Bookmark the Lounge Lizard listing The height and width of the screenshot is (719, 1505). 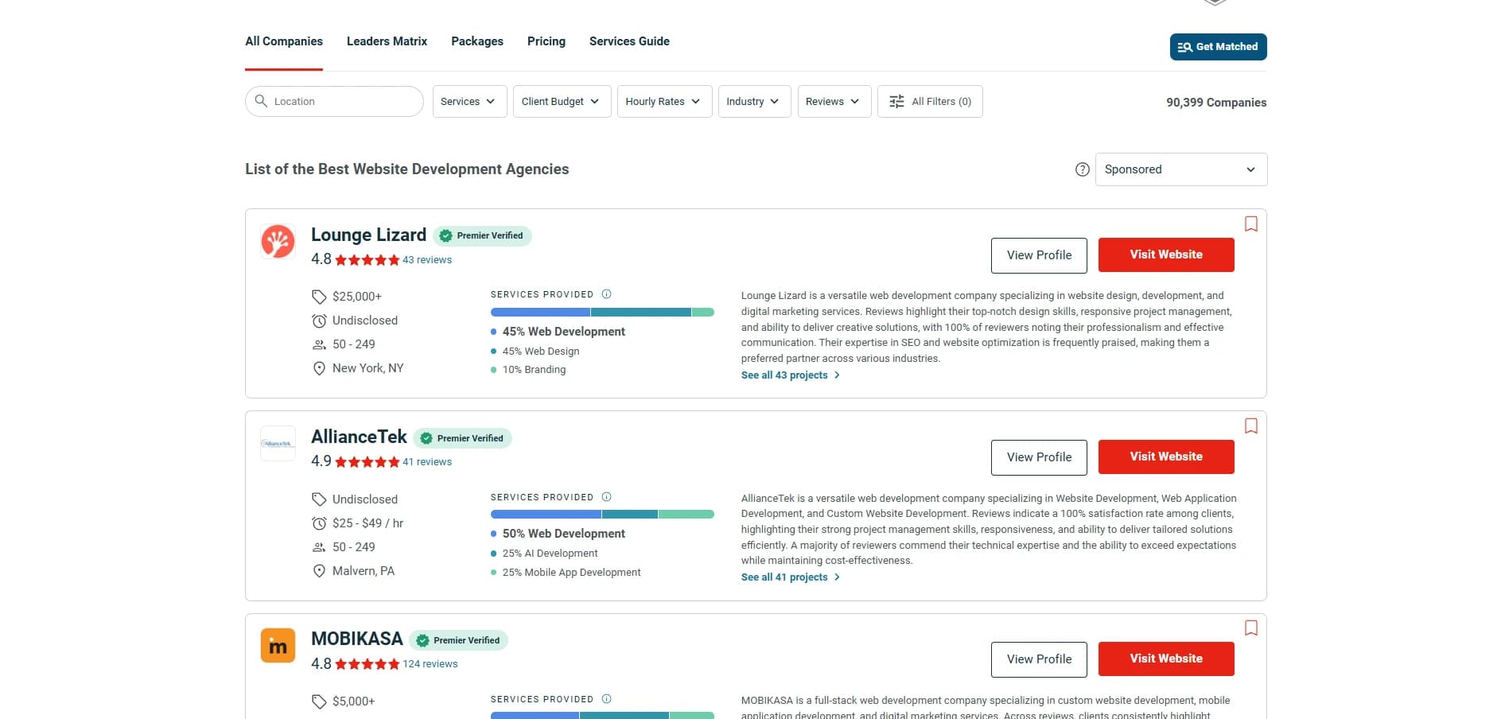tap(1251, 224)
